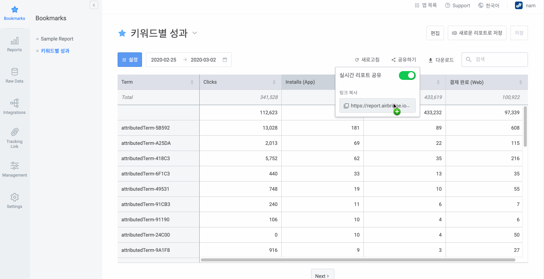Click the 링크 복사 label
This screenshot has width=544, height=279.
pos(348,93)
